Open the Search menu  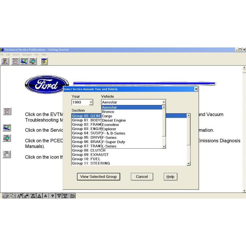tap(16, 54)
